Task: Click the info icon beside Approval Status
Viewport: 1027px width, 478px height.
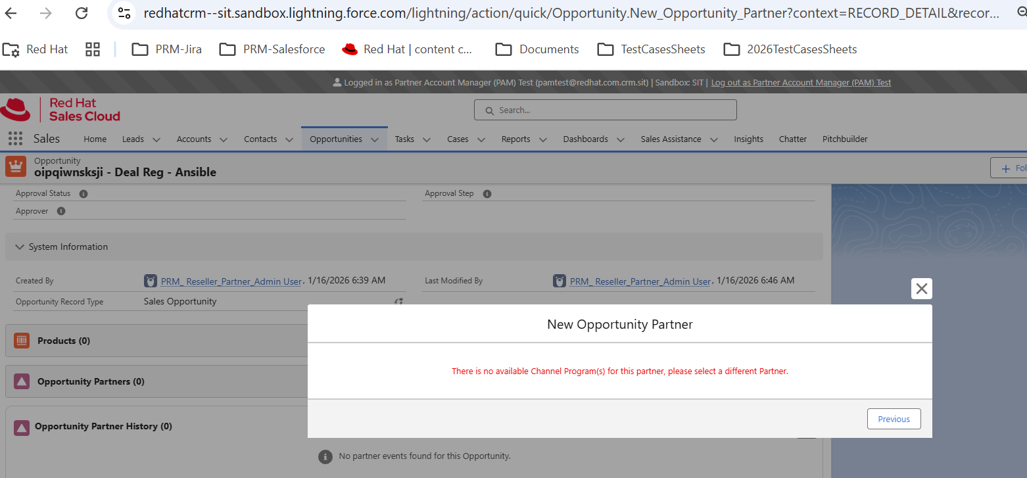Action: coord(84,194)
